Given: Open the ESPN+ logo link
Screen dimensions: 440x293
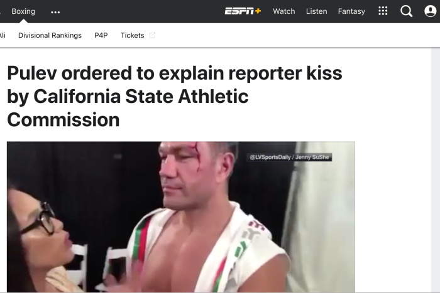Looking at the screenshot, I should [243, 11].
